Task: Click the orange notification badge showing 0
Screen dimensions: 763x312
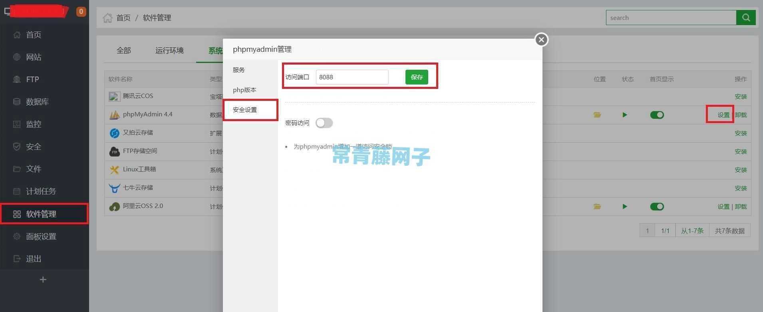Action: tap(81, 12)
